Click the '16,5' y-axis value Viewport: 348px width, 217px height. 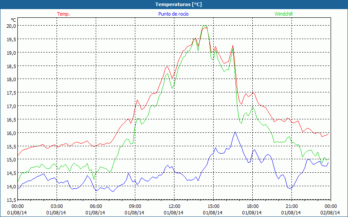point(12,120)
